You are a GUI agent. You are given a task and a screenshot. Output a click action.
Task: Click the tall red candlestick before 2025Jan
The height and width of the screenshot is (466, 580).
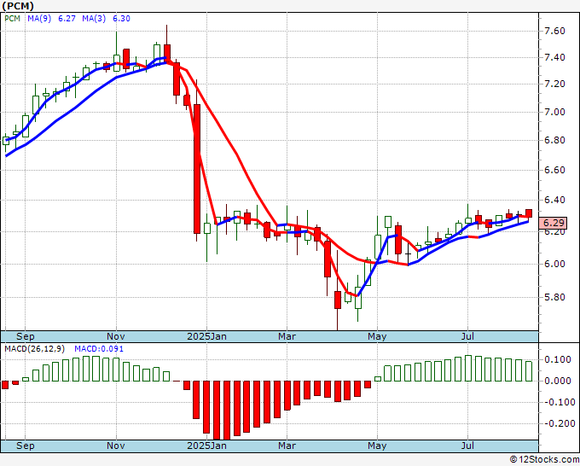197,169
